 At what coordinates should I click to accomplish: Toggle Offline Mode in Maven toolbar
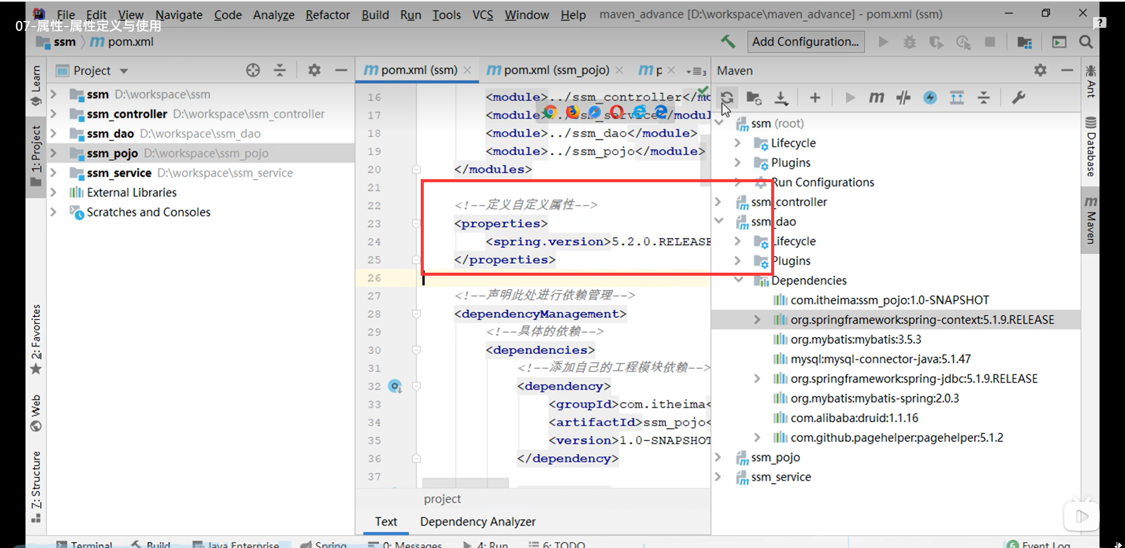click(903, 97)
